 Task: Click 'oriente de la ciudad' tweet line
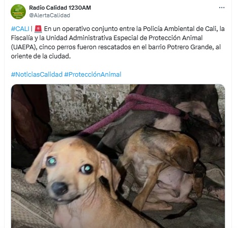tap(41, 56)
